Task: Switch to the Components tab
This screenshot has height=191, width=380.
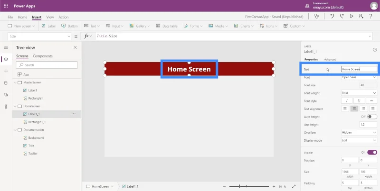Action: point(43,56)
